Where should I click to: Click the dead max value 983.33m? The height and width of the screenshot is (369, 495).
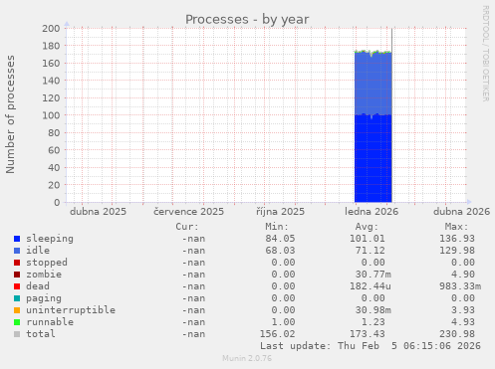460,286
